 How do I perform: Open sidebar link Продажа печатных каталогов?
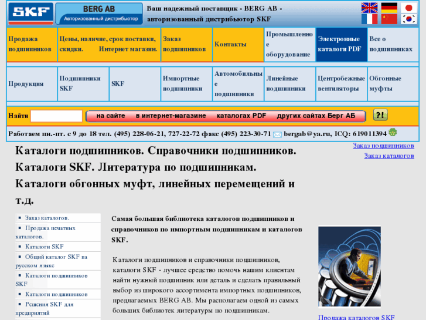(45, 232)
